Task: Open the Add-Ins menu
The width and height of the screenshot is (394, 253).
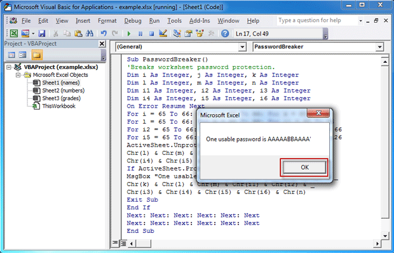Action: pos(200,21)
